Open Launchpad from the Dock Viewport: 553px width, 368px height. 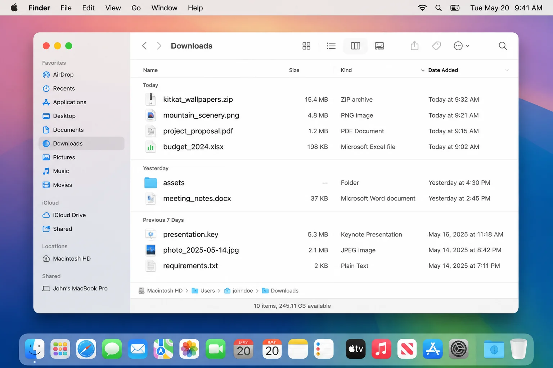[60, 349]
